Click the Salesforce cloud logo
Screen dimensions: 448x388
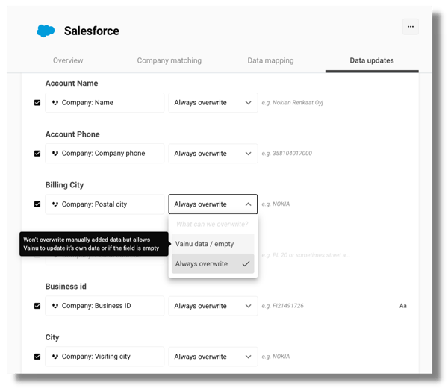pos(46,31)
